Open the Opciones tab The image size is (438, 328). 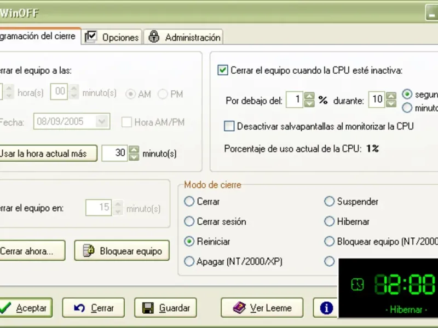(x=112, y=37)
